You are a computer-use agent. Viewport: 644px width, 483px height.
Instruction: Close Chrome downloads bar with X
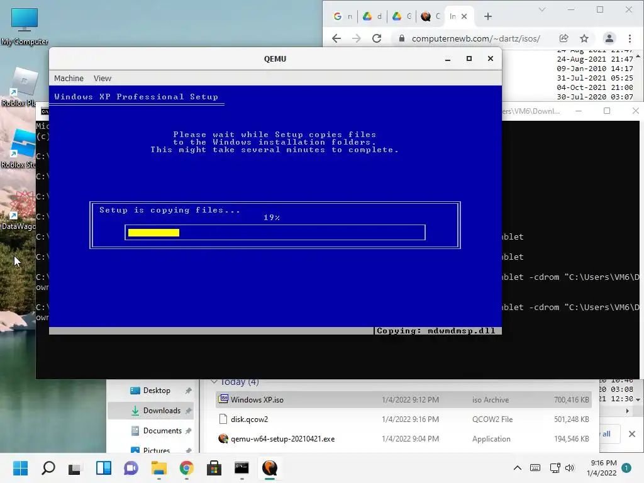click(632, 434)
